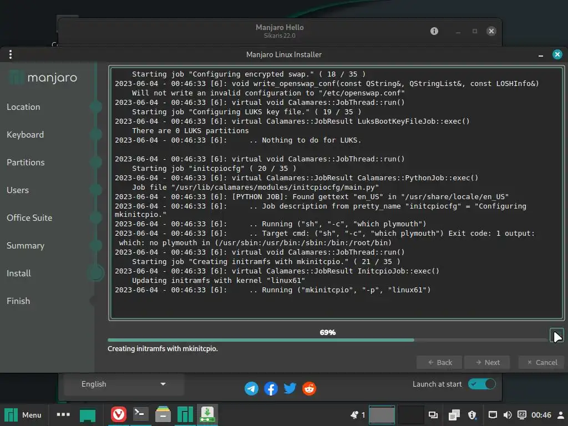Switch to Manjaro Hello in taskbar
The image size is (568, 426).
[x=185, y=415]
